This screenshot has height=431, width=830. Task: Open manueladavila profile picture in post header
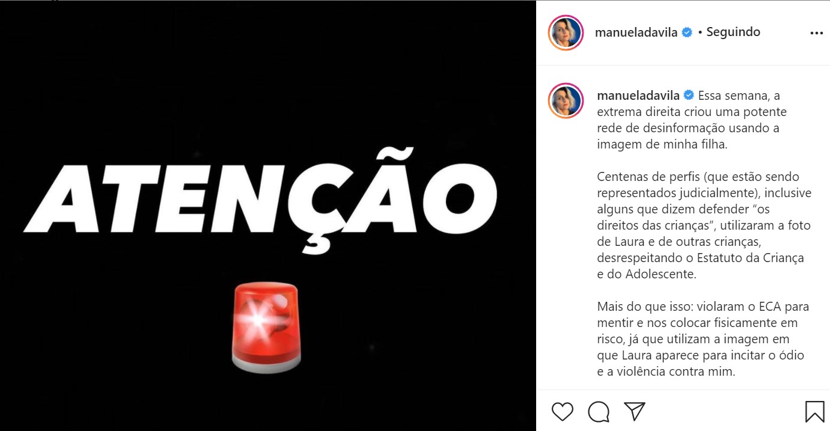(566, 32)
